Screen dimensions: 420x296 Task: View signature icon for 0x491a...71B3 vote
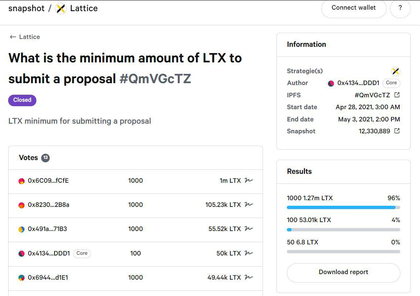click(x=249, y=229)
